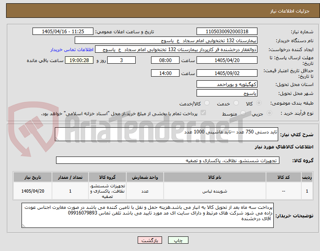Click the response deadline date 1405/04/20 field
The width and height of the screenshot is (320, 251).
point(227,60)
